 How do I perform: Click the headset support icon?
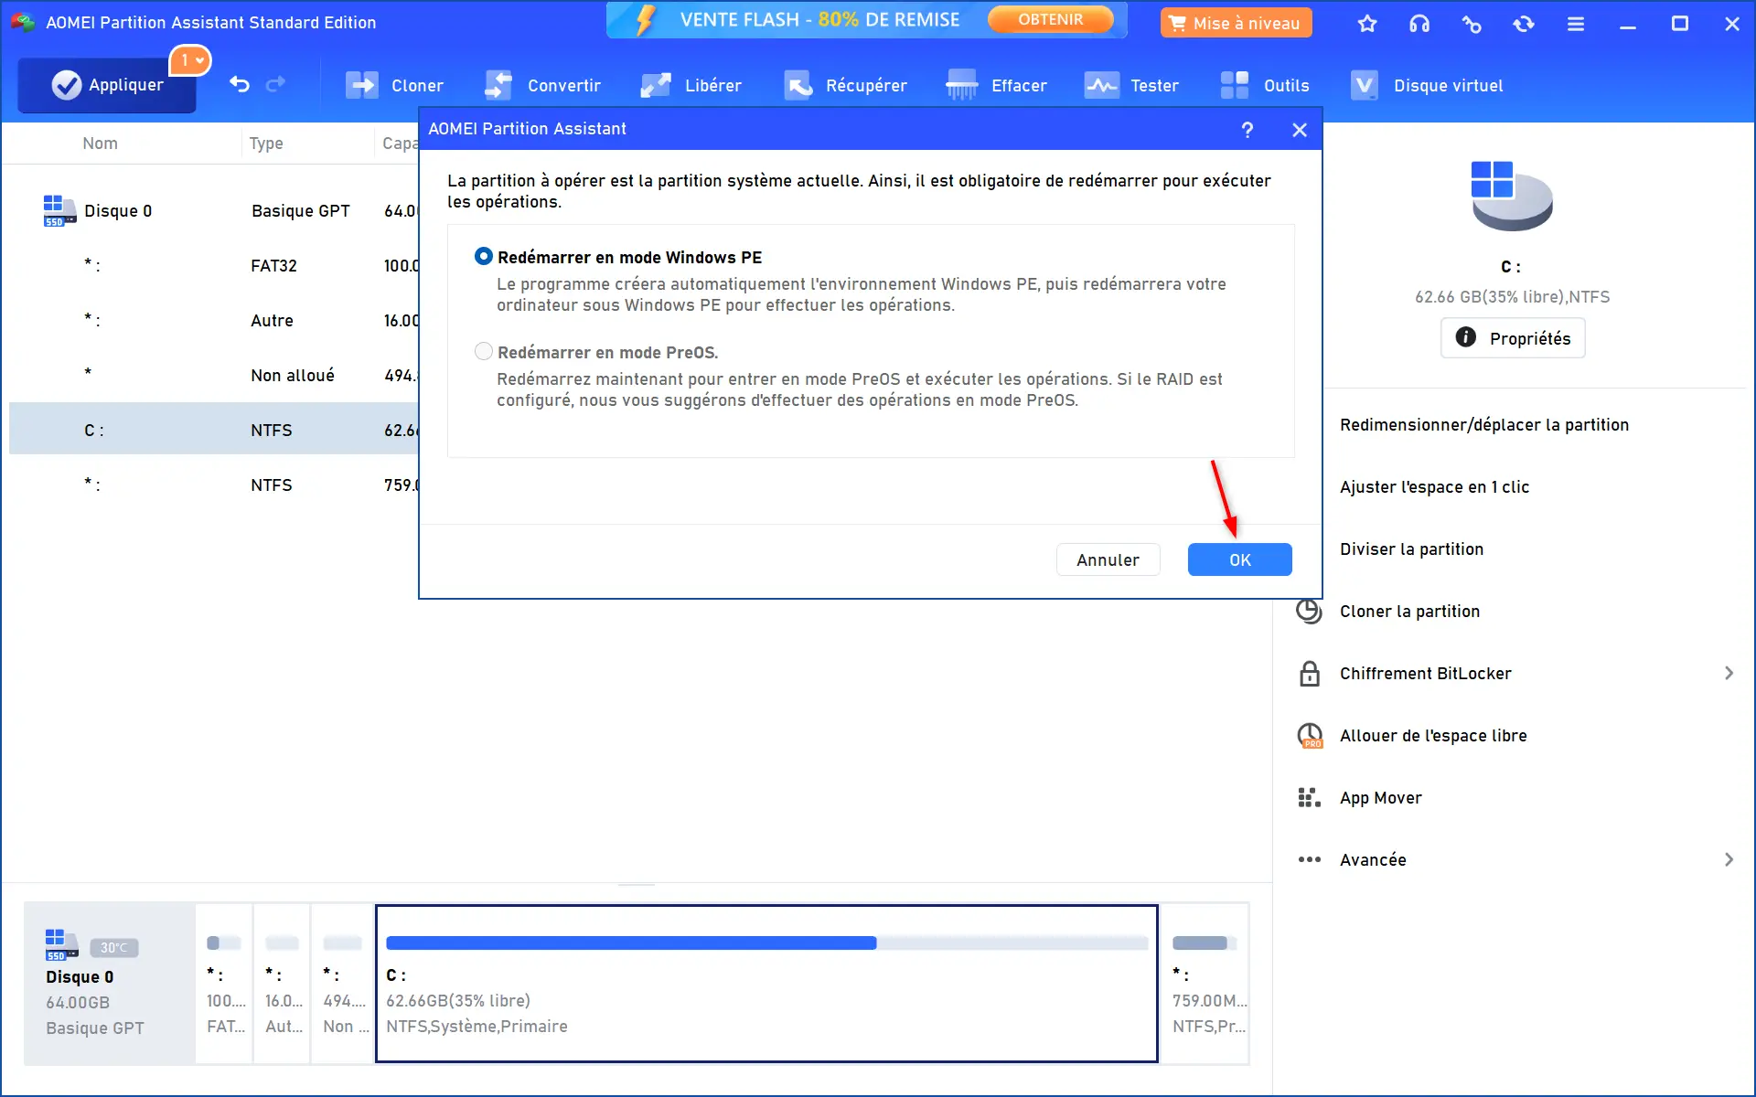click(1419, 24)
